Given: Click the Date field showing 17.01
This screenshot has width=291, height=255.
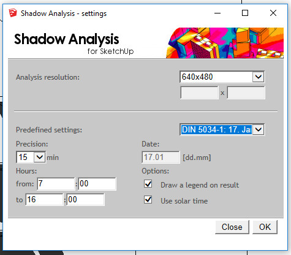Looking at the screenshot, I should (x=161, y=158).
